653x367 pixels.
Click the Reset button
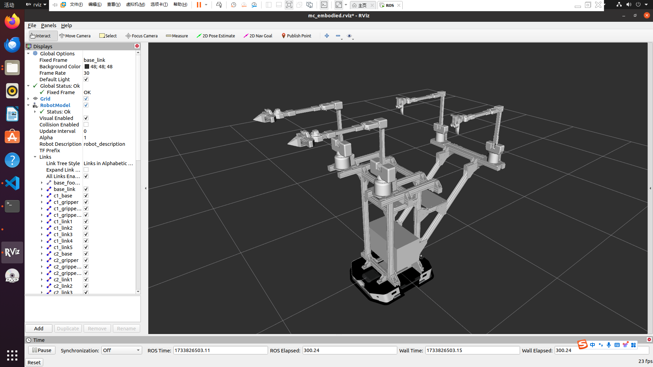tap(34, 362)
